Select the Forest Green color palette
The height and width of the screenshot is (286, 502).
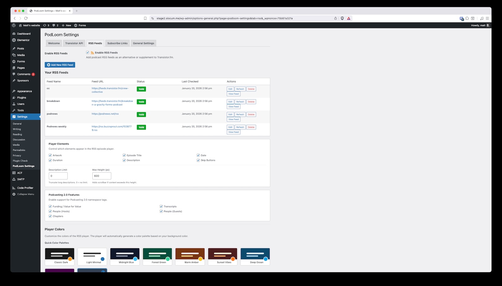click(x=157, y=256)
